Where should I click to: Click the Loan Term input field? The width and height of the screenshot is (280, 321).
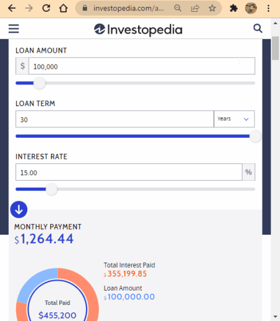click(114, 119)
